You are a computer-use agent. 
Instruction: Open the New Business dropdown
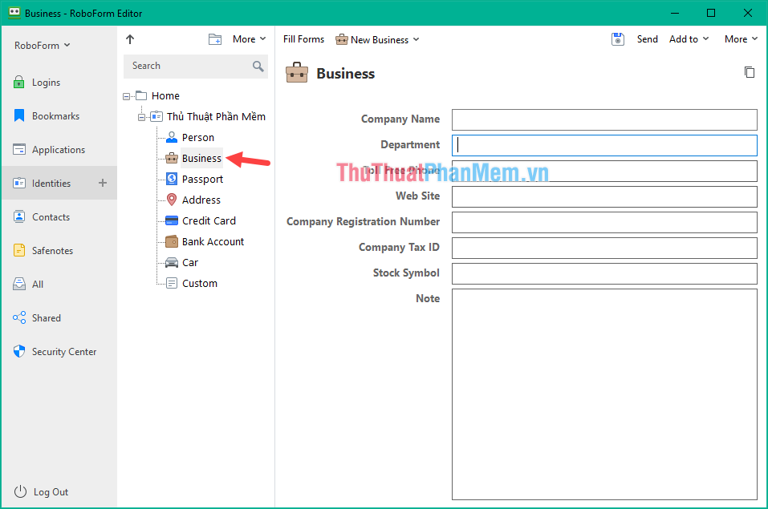point(377,38)
